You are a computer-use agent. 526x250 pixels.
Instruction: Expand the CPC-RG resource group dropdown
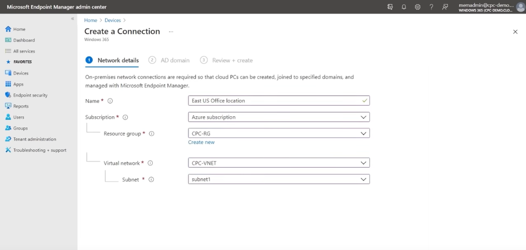279,133
